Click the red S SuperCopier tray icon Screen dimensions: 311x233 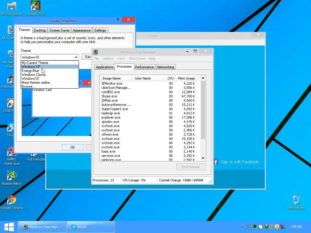click(x=282, y=227)
